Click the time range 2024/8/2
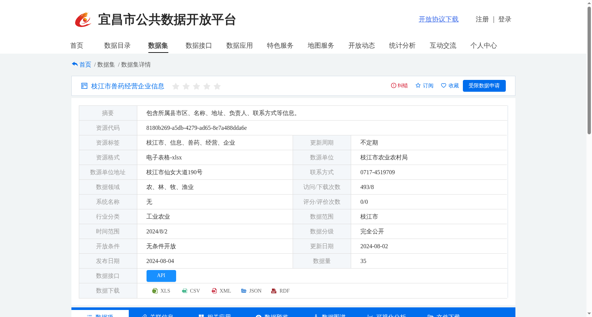This screenshot has width=592, height=317. pos(157,232)
